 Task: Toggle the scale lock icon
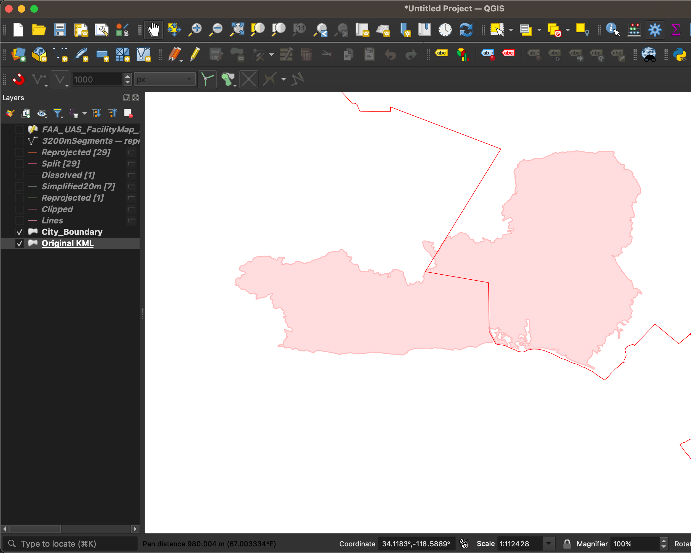pos(567,544)
